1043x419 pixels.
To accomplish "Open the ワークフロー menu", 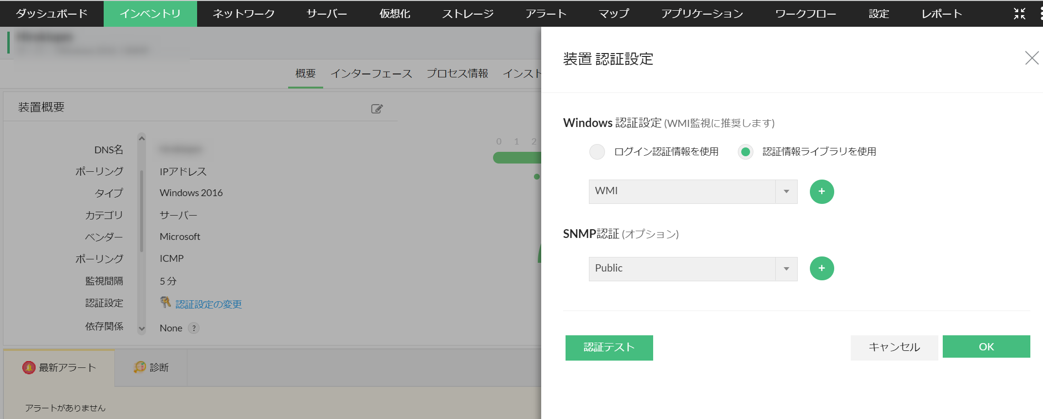I will 806,14.
